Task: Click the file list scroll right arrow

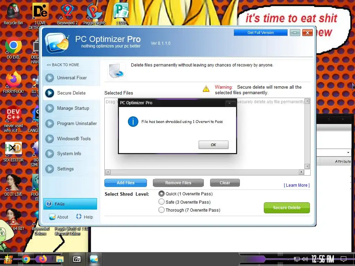Action: (x=301, y=172)
